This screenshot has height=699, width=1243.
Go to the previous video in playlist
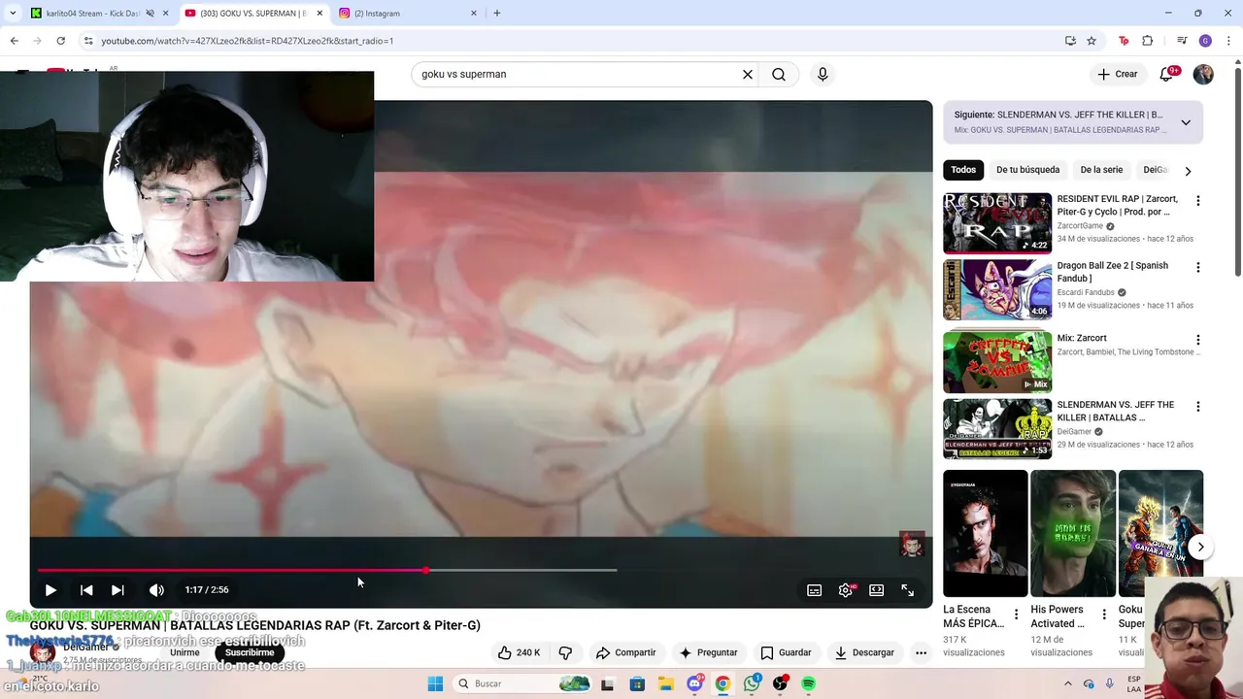(x=86, y=589)
